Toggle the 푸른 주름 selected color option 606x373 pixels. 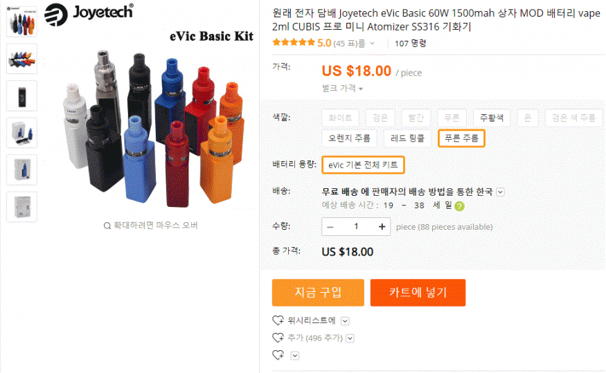pyautogui.click(x=461, y=138)
